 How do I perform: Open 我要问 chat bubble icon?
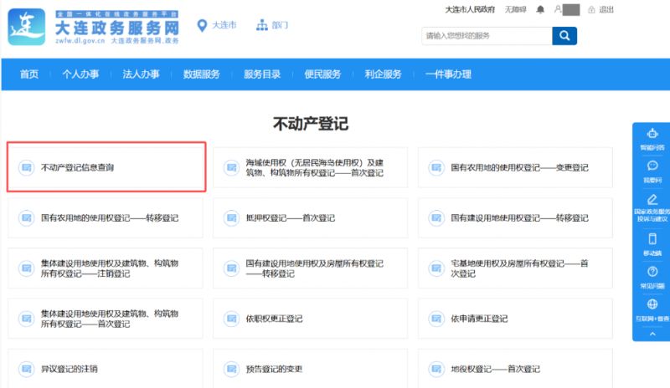(652, 166)
